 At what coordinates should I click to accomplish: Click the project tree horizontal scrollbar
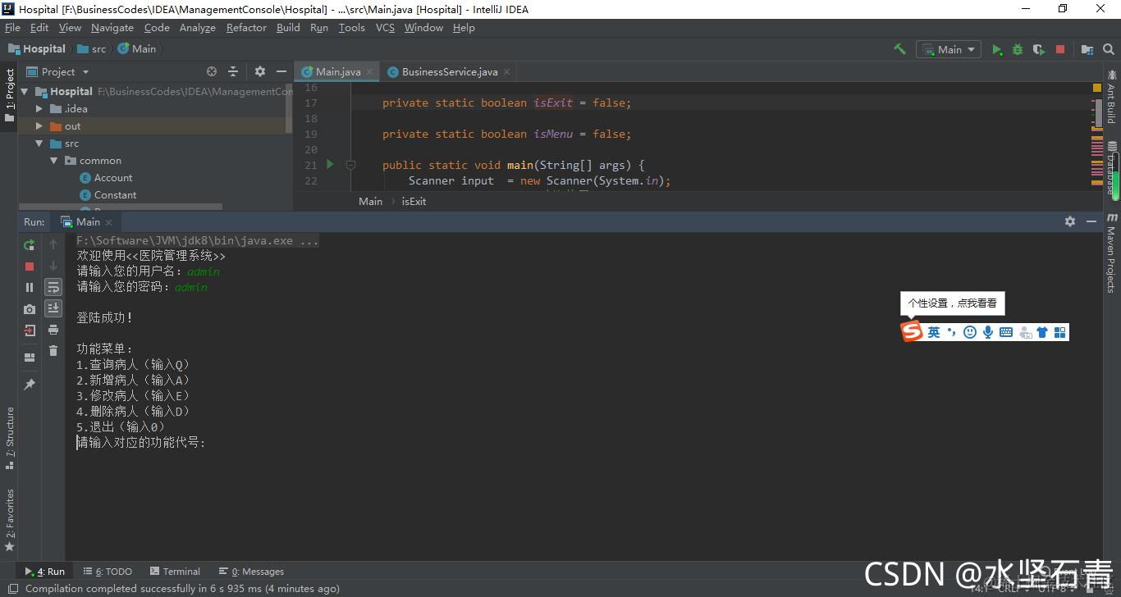pos(120,207)
